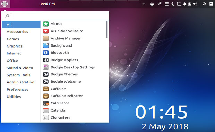Open volume speaker control in panel
This screenshot has height=132, width=215.
click(x=195, y=4)
